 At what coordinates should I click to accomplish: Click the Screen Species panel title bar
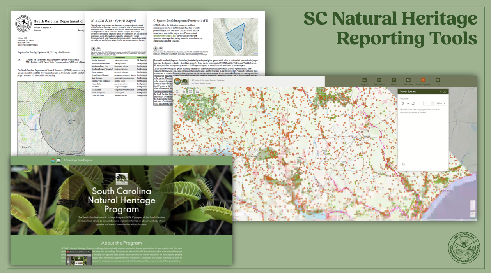[423, 91]
